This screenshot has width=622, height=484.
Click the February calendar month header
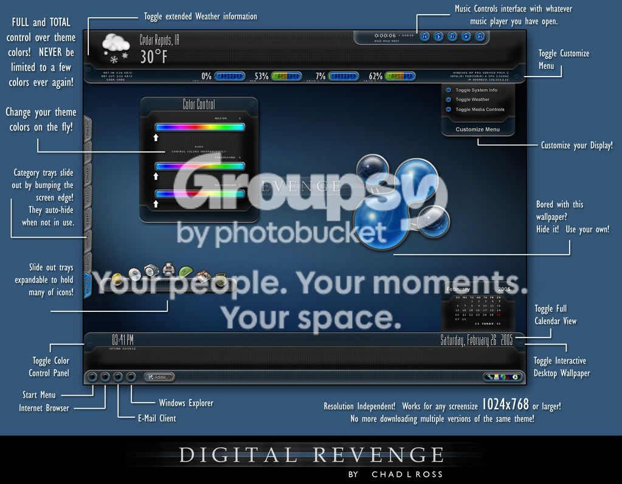click(458, 289)
